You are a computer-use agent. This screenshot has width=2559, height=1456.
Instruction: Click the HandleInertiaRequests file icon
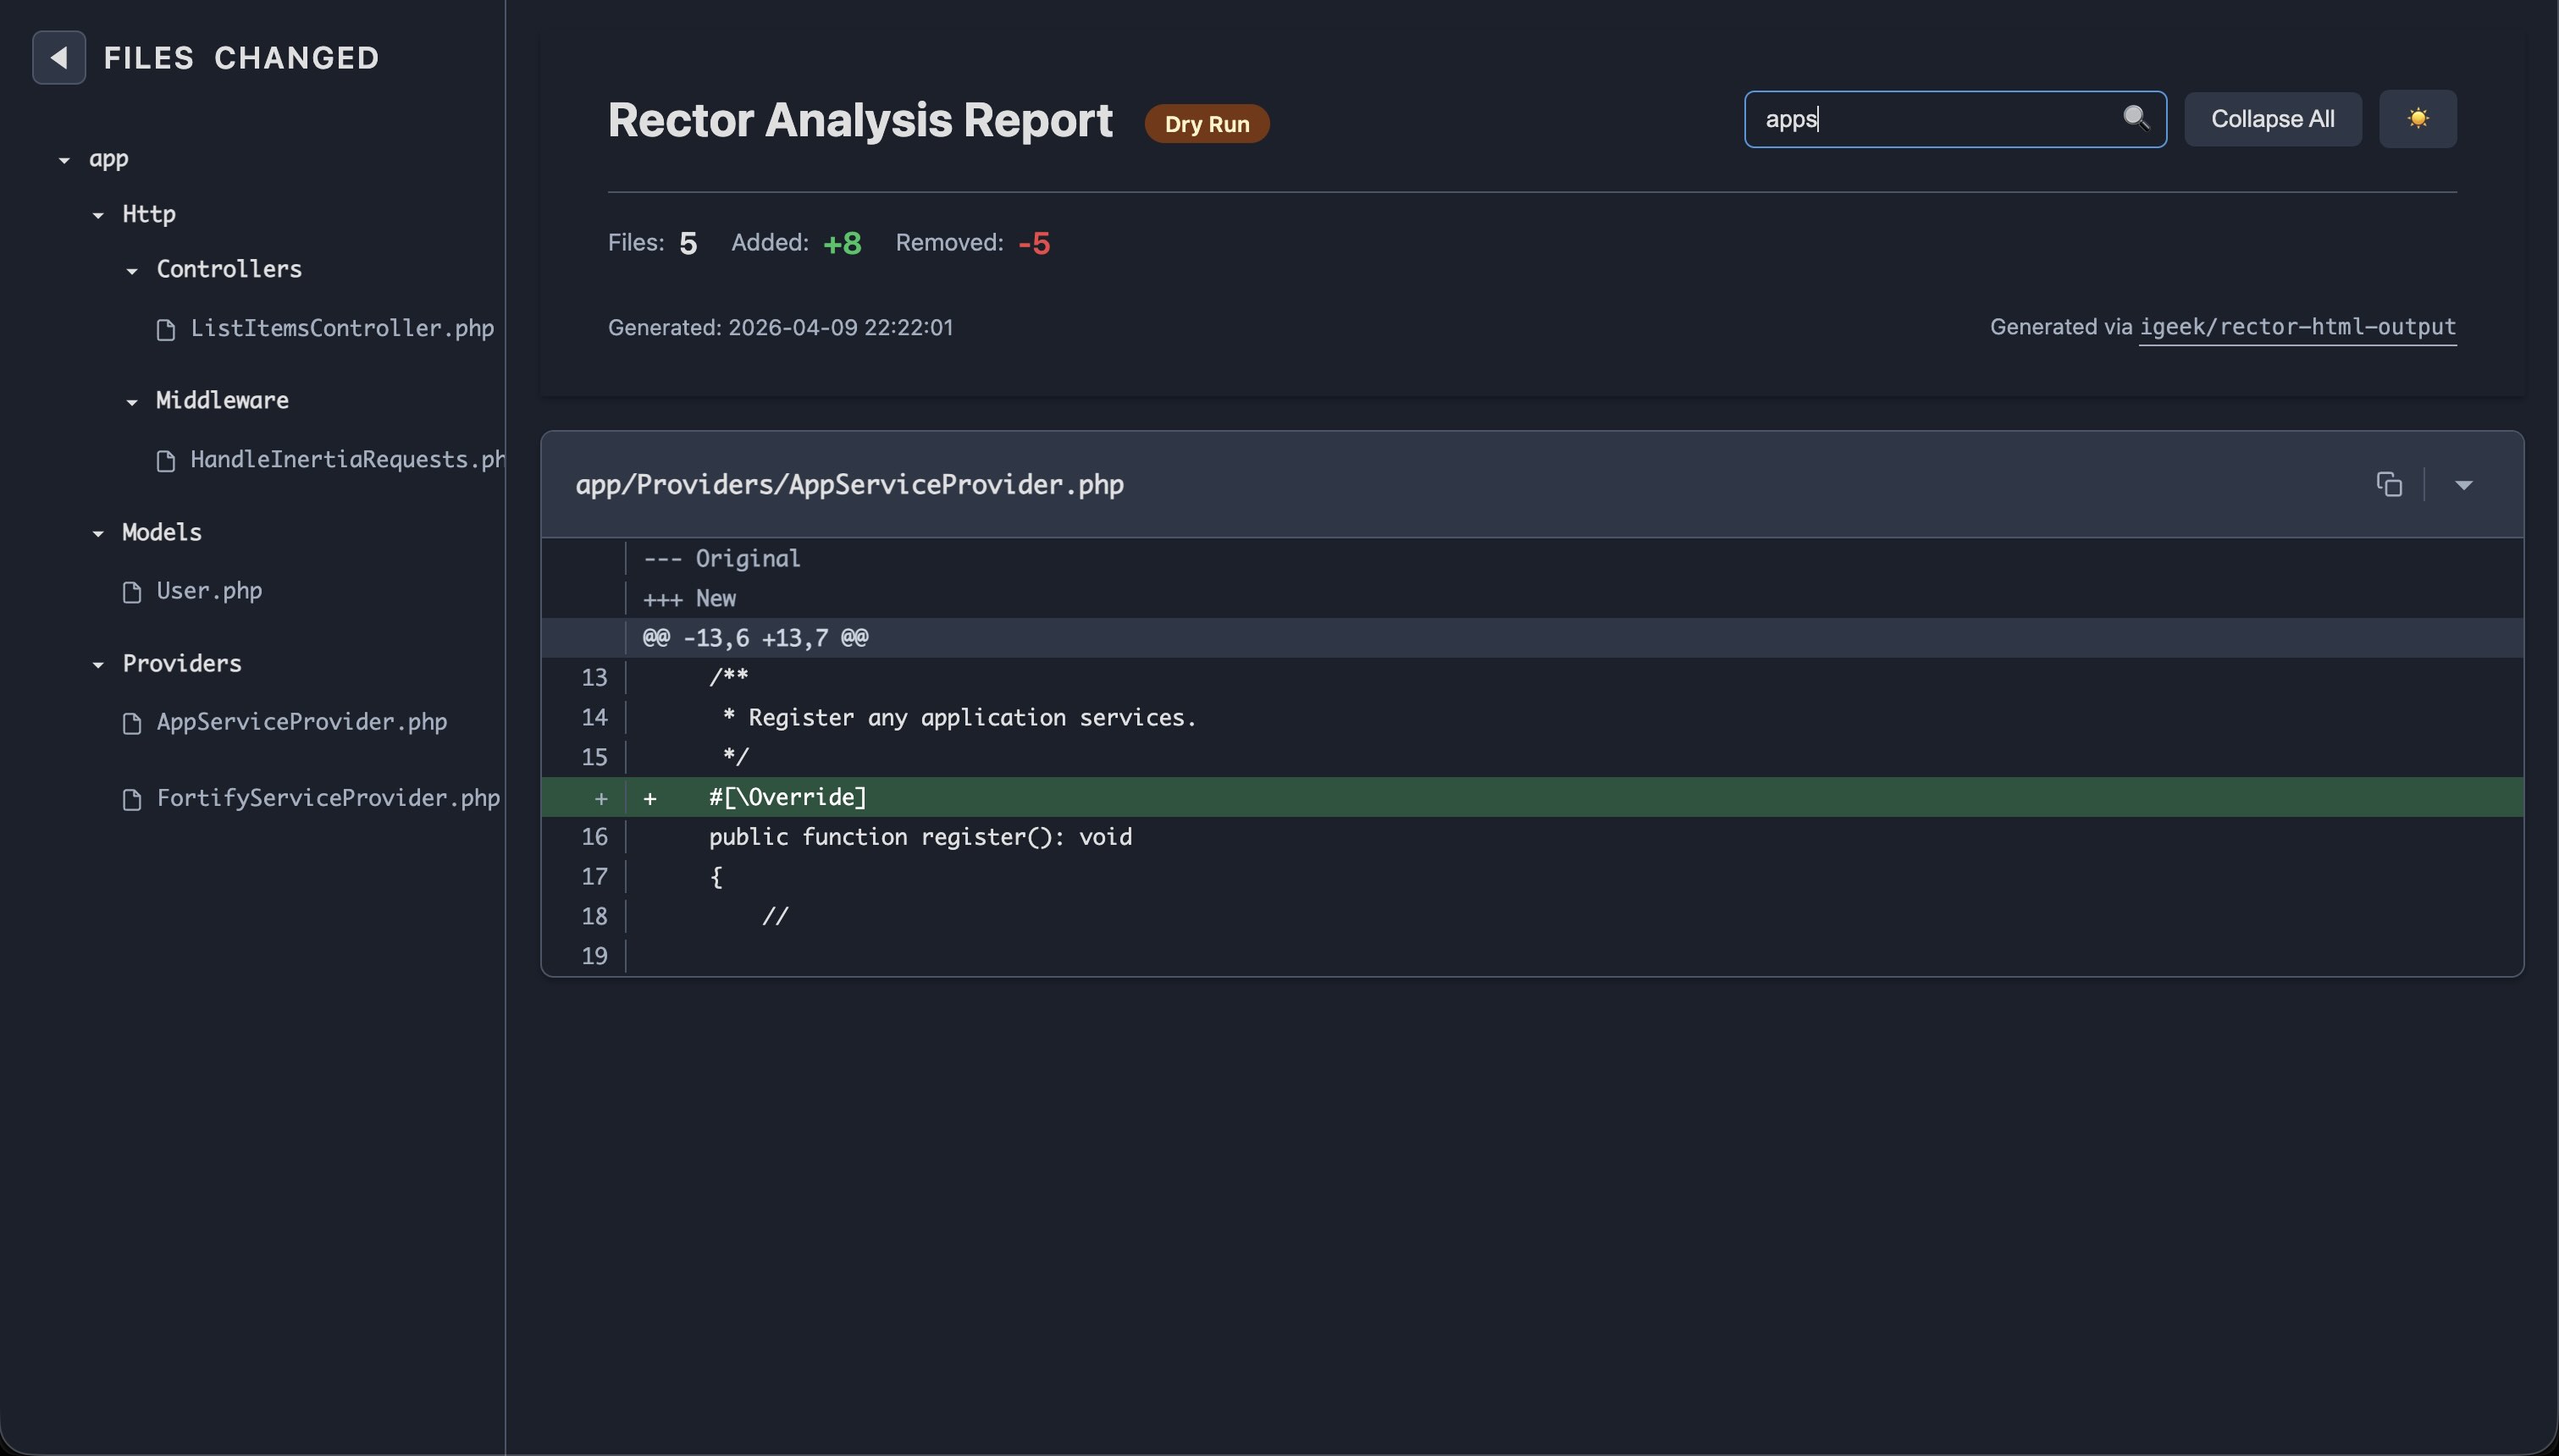(166, 461)
